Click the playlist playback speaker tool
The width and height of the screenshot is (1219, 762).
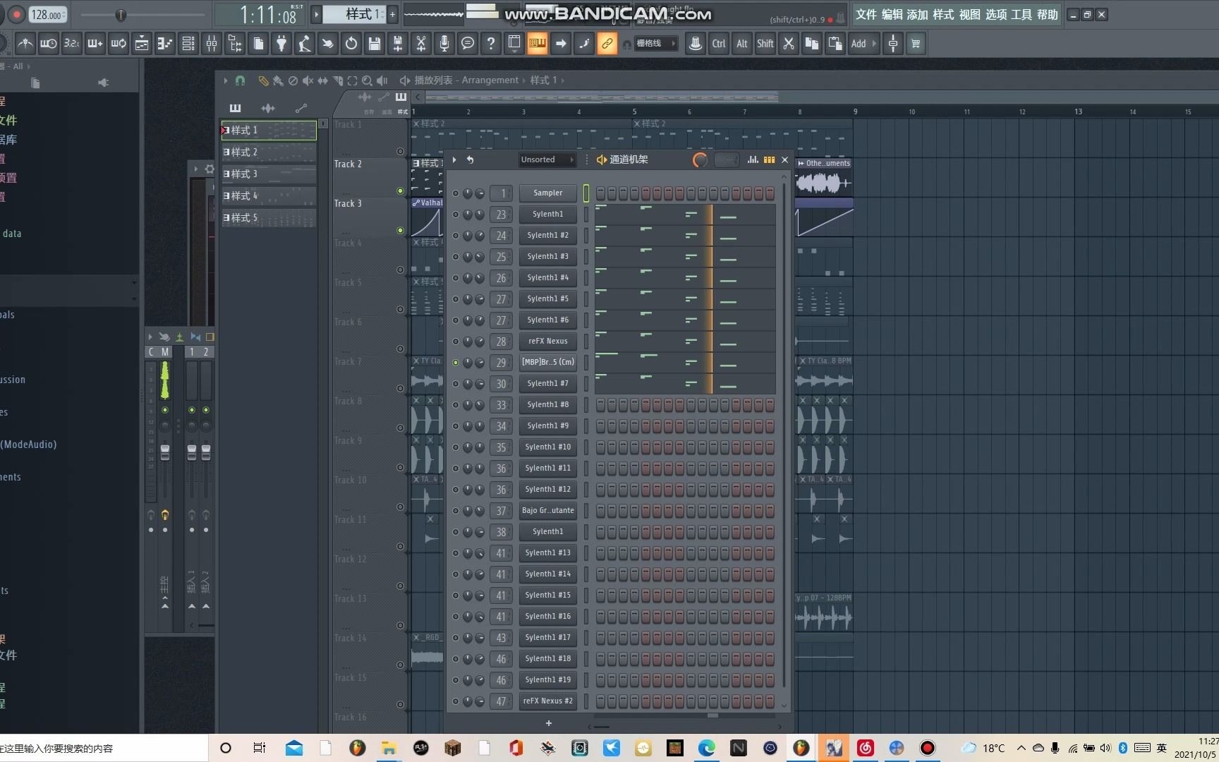(x=382, y=80)
